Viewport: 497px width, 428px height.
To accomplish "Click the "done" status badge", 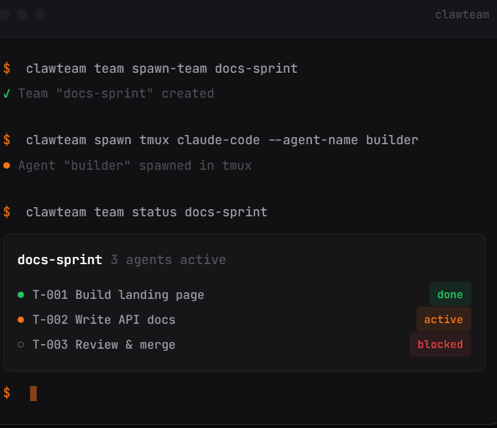I will coord(450,294).
